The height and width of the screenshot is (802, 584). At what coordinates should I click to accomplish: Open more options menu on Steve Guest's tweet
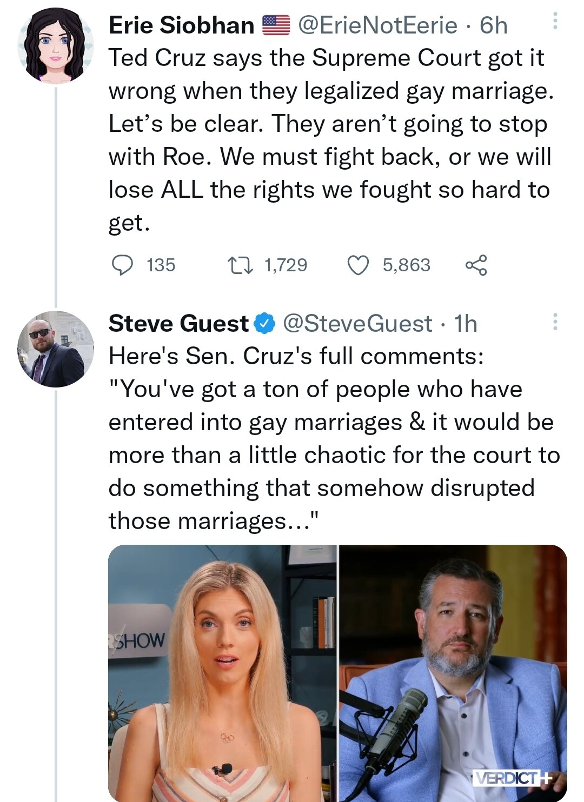tap(555, 321)
